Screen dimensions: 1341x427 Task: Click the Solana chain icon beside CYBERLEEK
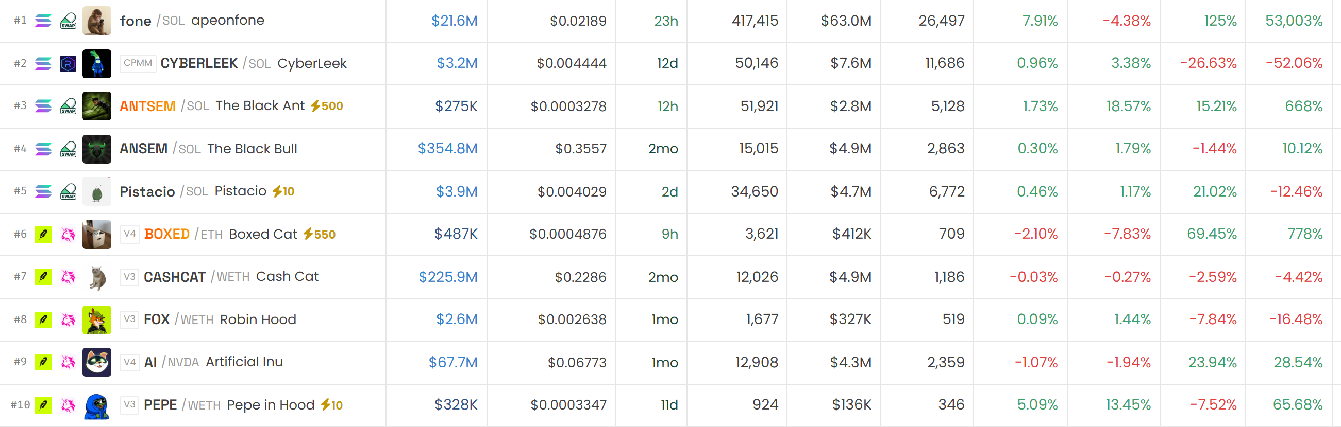43,63
